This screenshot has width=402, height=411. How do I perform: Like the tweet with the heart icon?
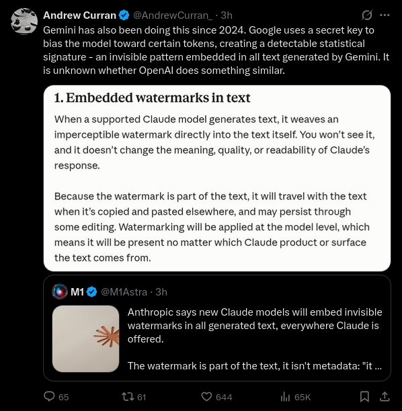tap(206, 397)
